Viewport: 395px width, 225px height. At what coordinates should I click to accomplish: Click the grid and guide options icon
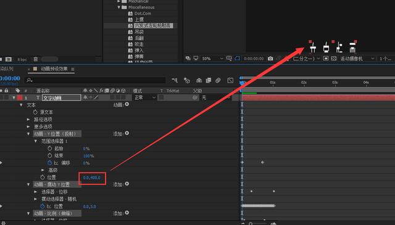point(229,59)
